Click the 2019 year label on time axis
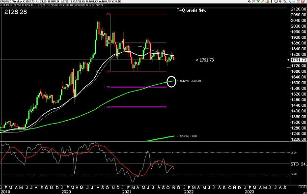This screenshot has height=194, width=307. [x=5, y=192]
